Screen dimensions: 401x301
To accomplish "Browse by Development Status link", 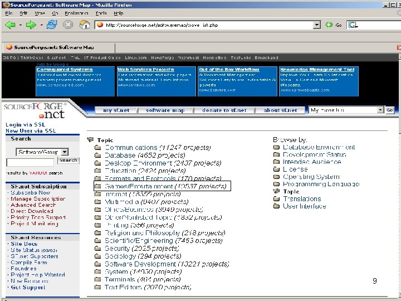I will pos(314,154).
